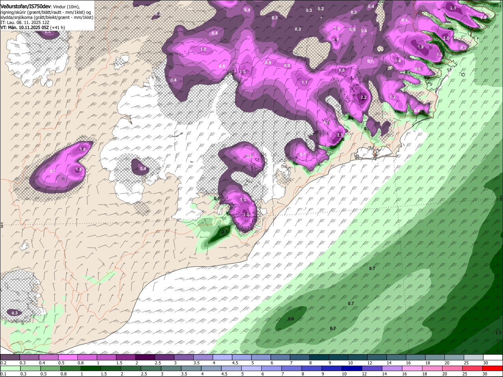503x377 pixels.
Task: Select the 2.0 snowfall value label
Action: [446, 38]
